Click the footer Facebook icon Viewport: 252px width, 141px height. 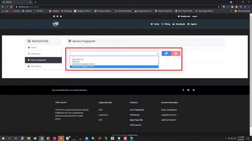point(183,90)
